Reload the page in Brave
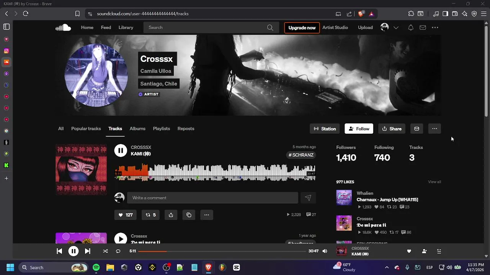490x275 pixels. (26, 14)
